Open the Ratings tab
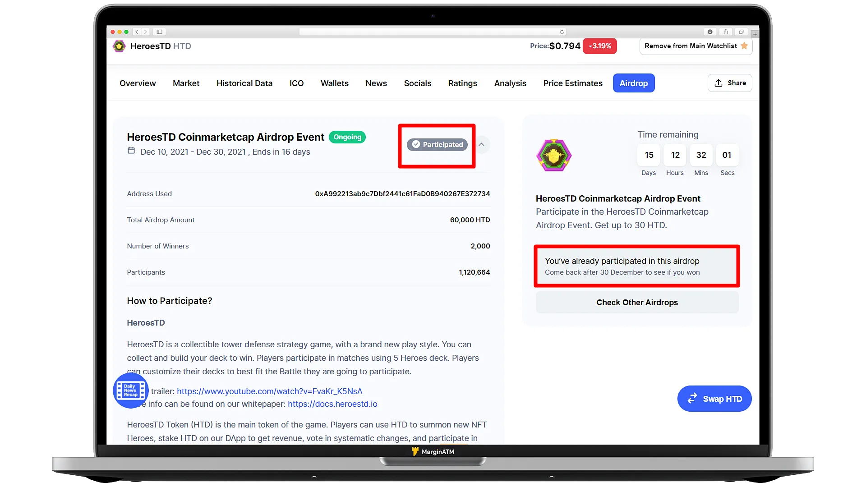Viewport: 866px width, 487px height. (463, 83)
